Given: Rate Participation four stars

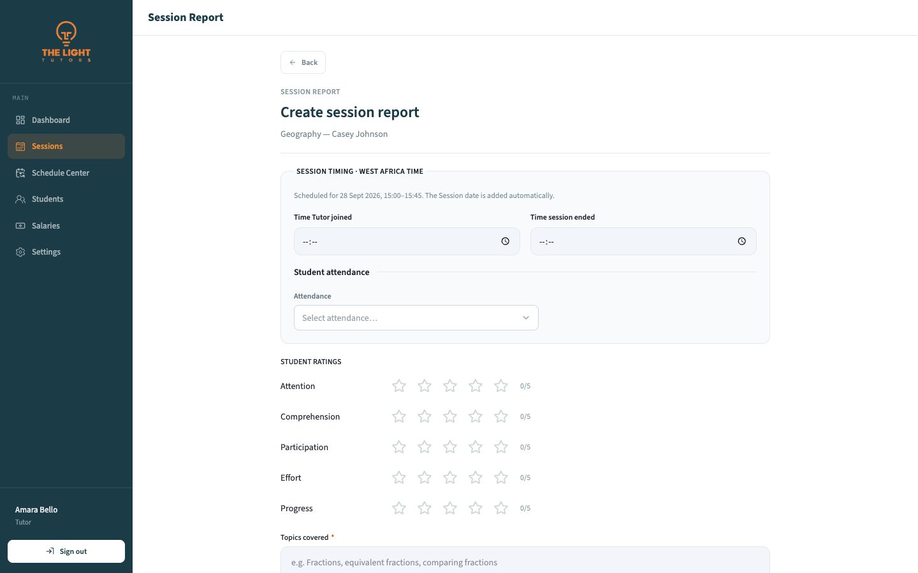Looking at the screenshot, I should click(x=476, y=447).
